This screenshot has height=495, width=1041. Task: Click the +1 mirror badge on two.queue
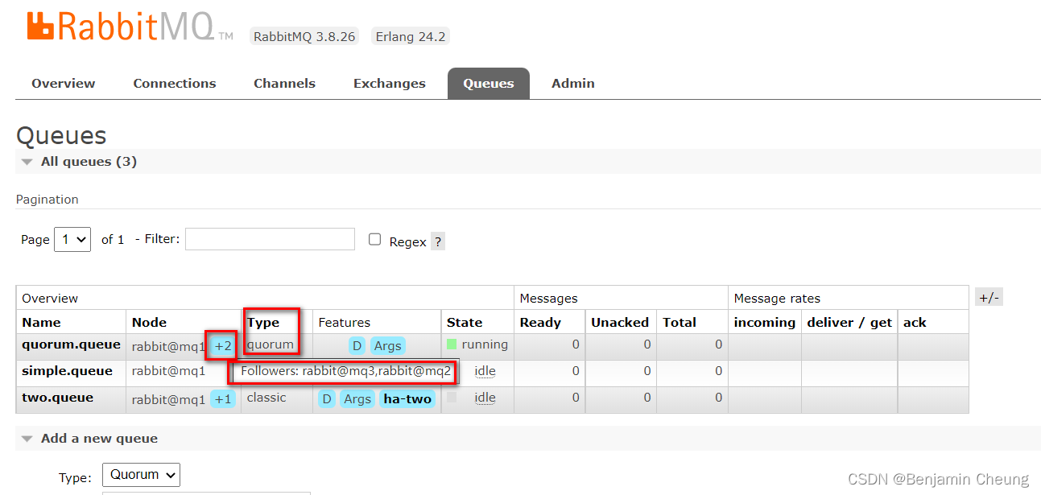[223, 399]
